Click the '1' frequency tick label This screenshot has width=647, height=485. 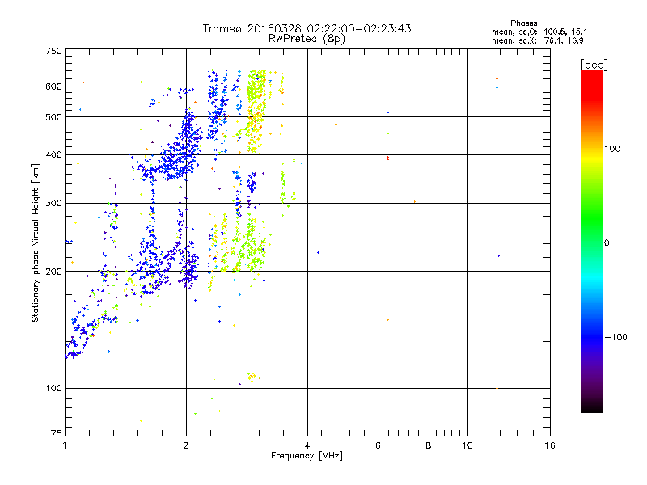(x=65, y=445)
